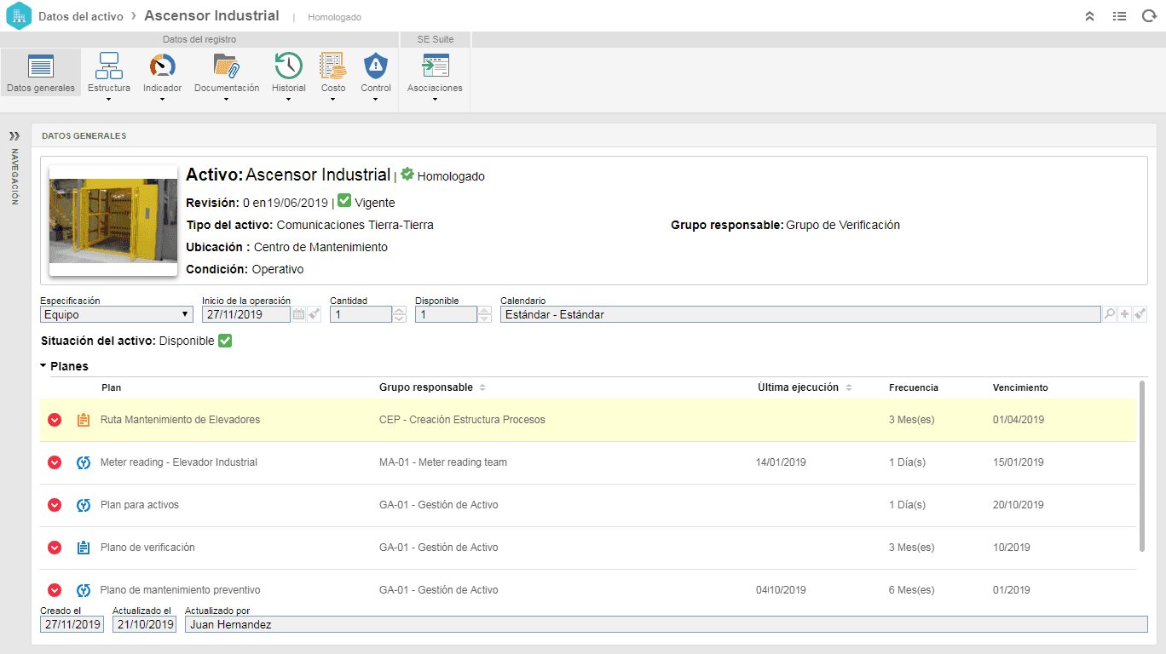Click the Vencimiento column header
Image resolution: width=1166 pixels, height=654 pixels.
(x=1020, y=387)
